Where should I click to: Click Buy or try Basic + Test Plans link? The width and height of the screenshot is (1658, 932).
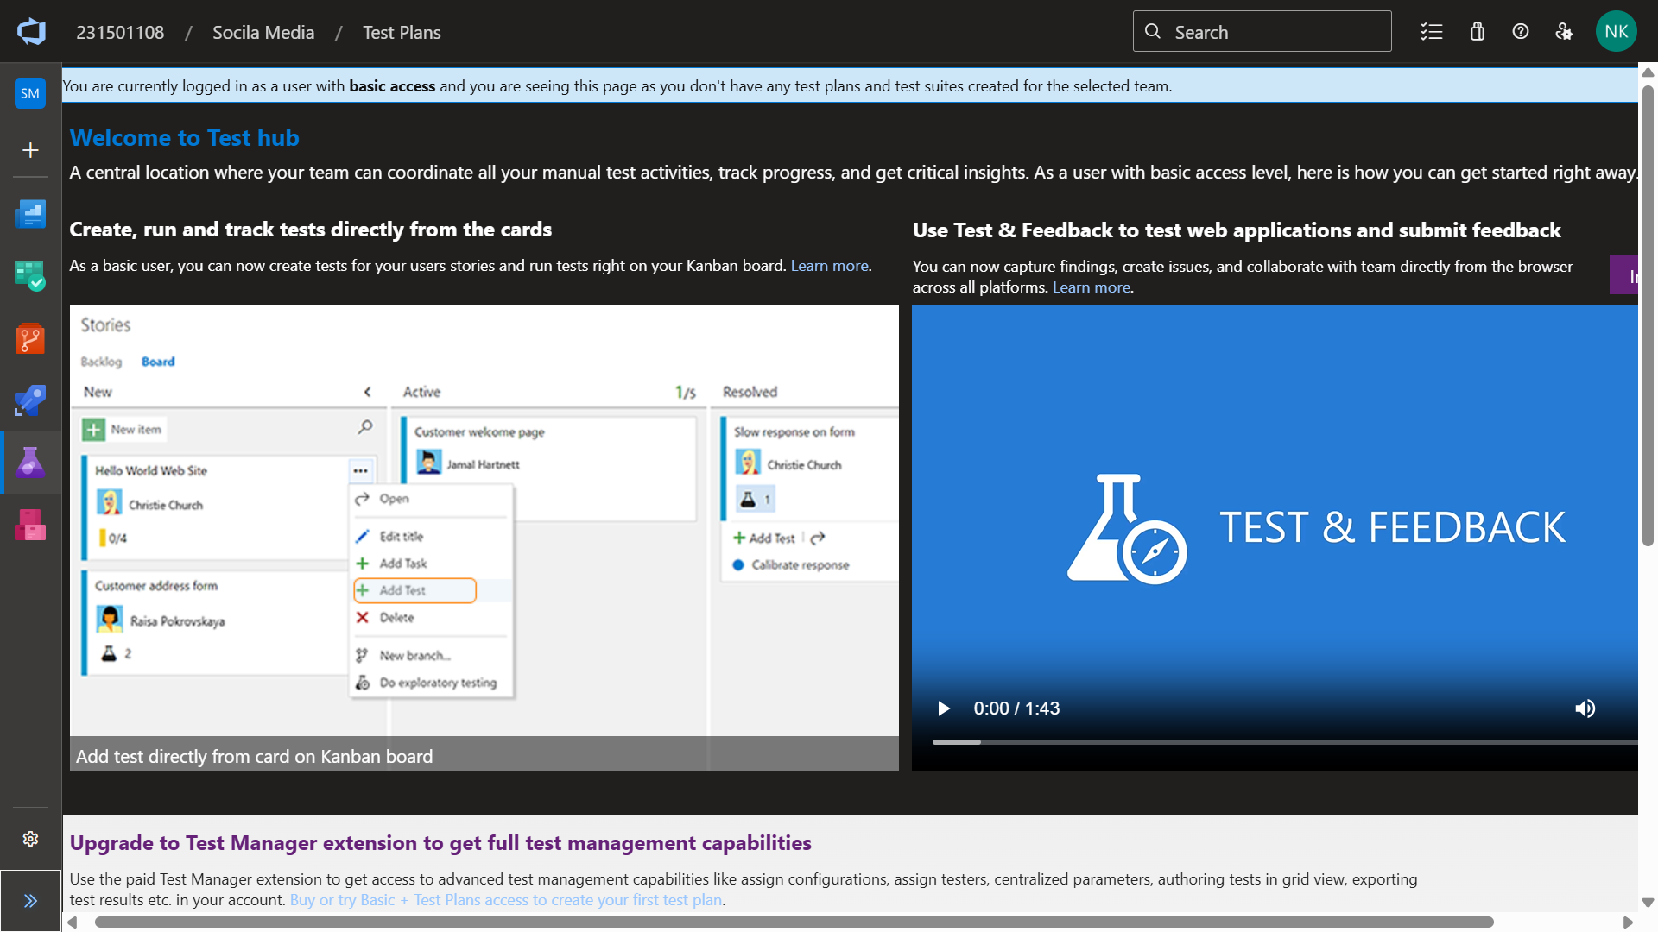click(506, 900)
